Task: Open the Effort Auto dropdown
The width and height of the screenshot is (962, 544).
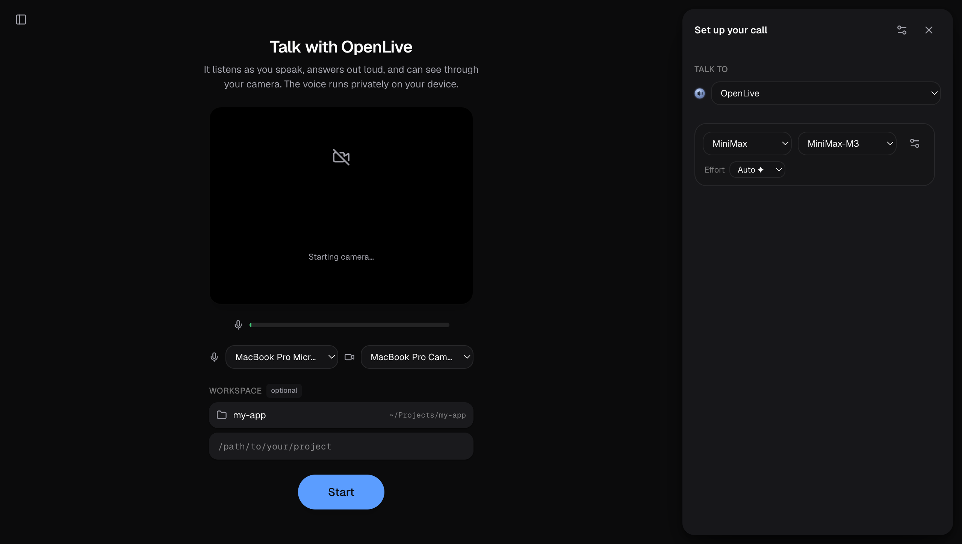Action: [757, 170]
